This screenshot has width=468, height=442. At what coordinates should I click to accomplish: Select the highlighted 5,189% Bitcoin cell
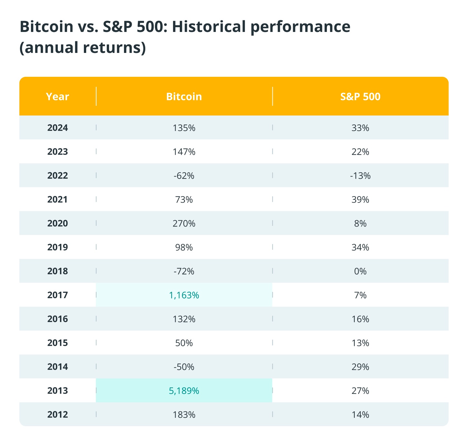[184, 391]
